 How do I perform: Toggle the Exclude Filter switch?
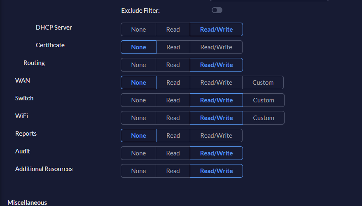217,10
